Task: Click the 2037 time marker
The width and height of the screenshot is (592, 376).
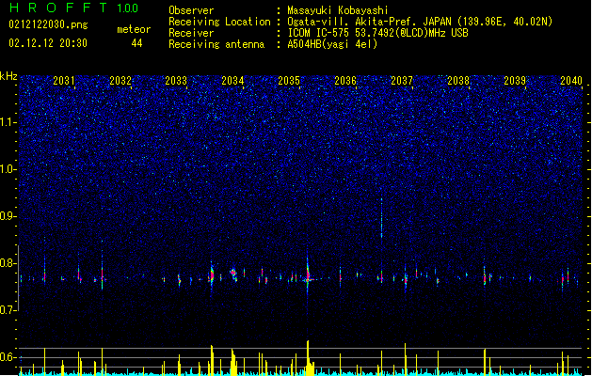Action: [x=402, y=81]
